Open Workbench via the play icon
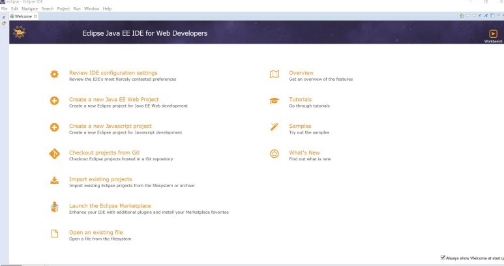504x266 pixels. tap(493, 34)
